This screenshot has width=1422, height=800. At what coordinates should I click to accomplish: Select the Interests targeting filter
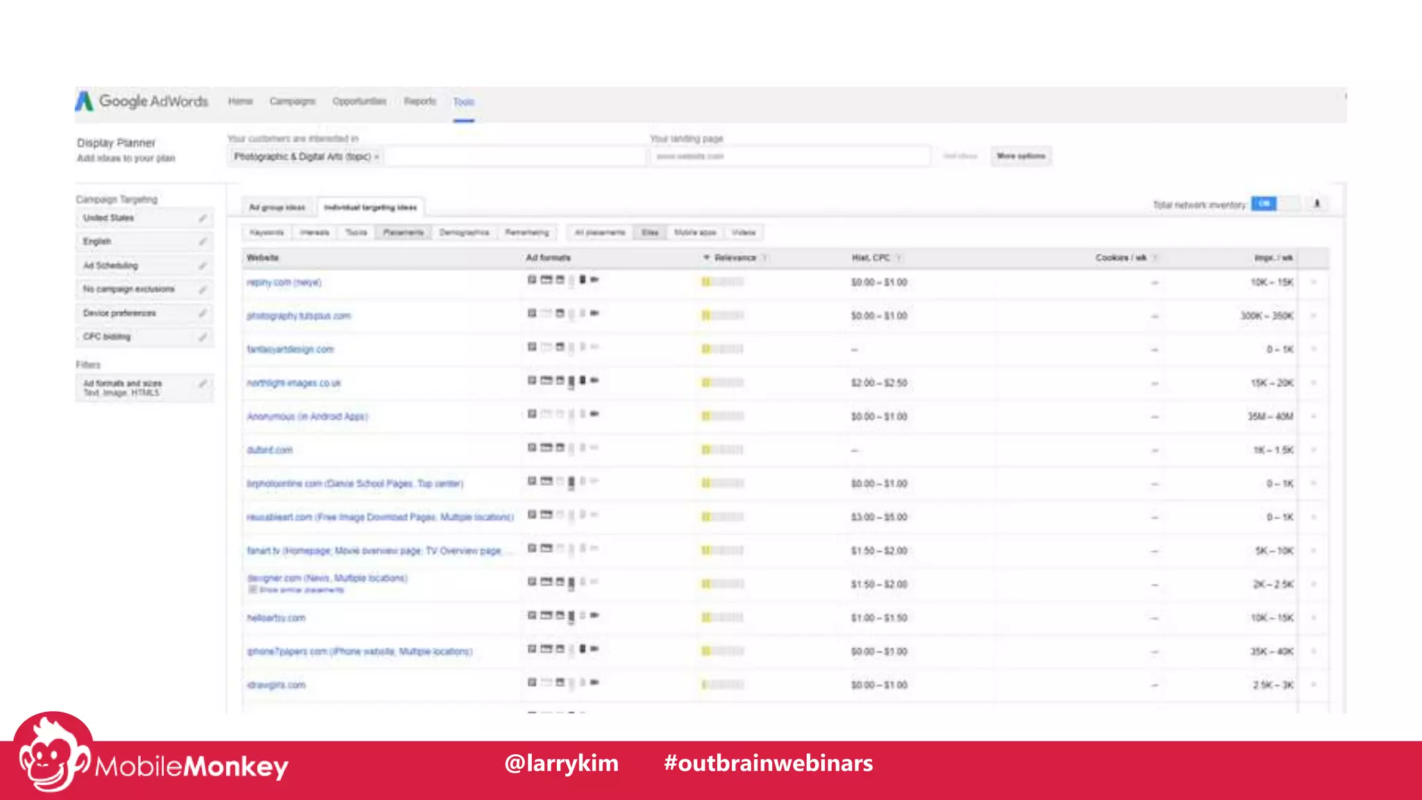click(315, 233)
